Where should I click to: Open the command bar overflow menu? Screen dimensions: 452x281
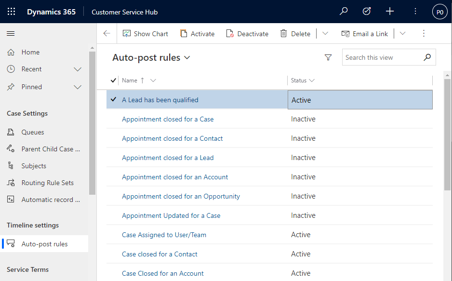pos(424,33)
